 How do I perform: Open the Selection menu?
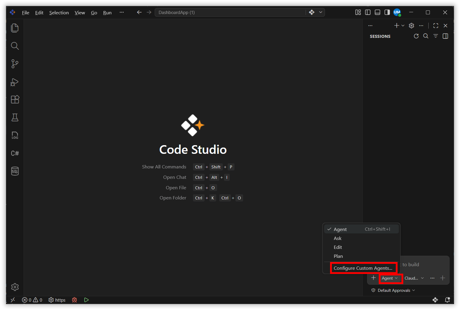coord(59,13)
